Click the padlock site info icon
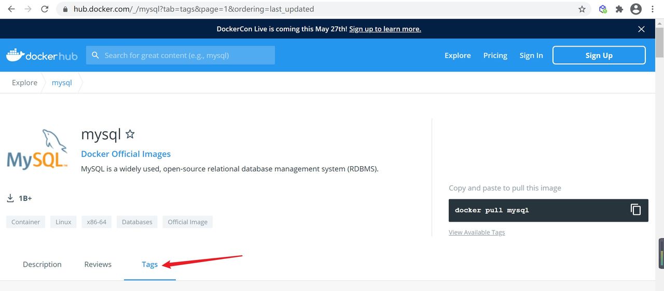 65,9
